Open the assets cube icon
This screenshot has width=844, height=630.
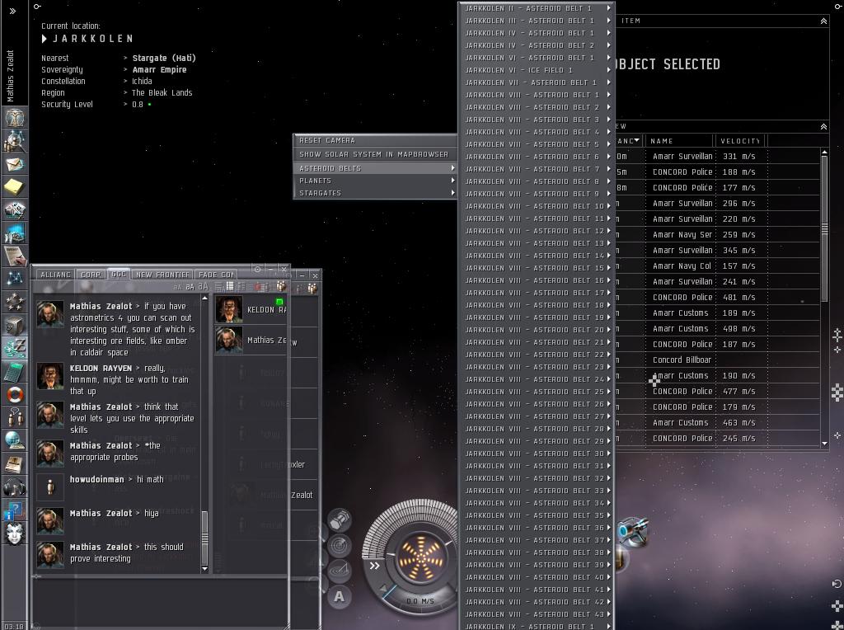tap(15, 325)
